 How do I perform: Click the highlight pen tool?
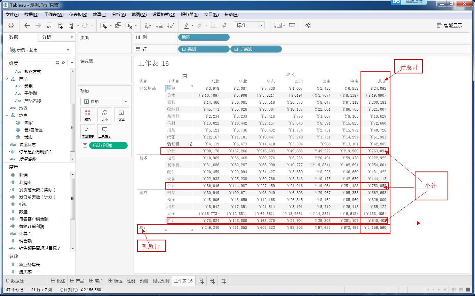(187, 25)
